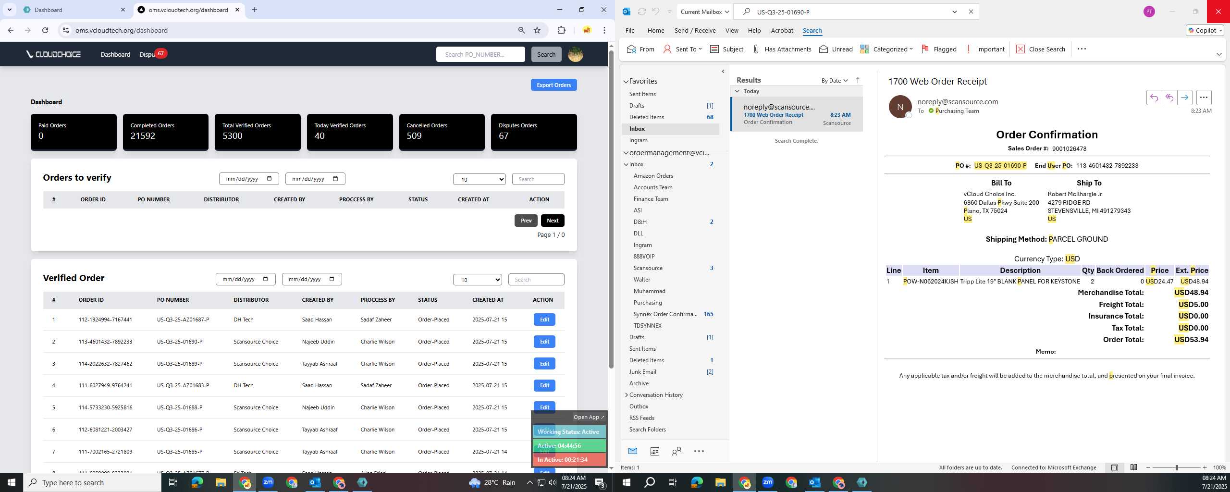This screenshot has height=492, width=1230.
Task: Open Sent To filter dropdown
Action: [683, 49]
